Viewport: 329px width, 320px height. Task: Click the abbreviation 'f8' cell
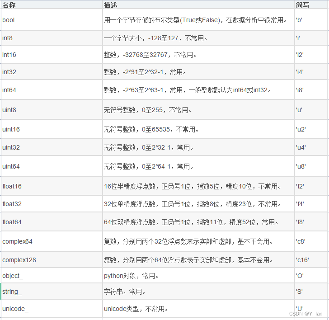pyautogui.click(x=311, y=222)
